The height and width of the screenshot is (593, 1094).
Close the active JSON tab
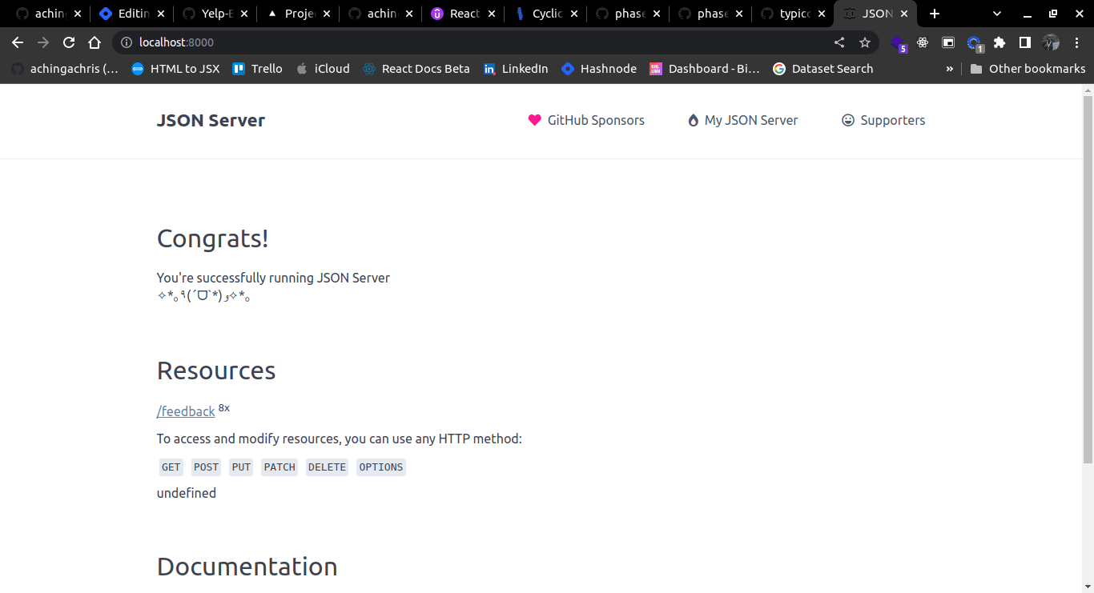(904, 14)
